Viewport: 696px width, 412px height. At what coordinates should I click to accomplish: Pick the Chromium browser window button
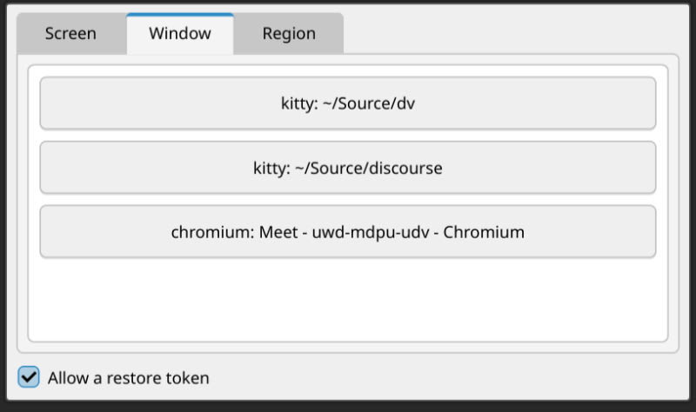348,232
